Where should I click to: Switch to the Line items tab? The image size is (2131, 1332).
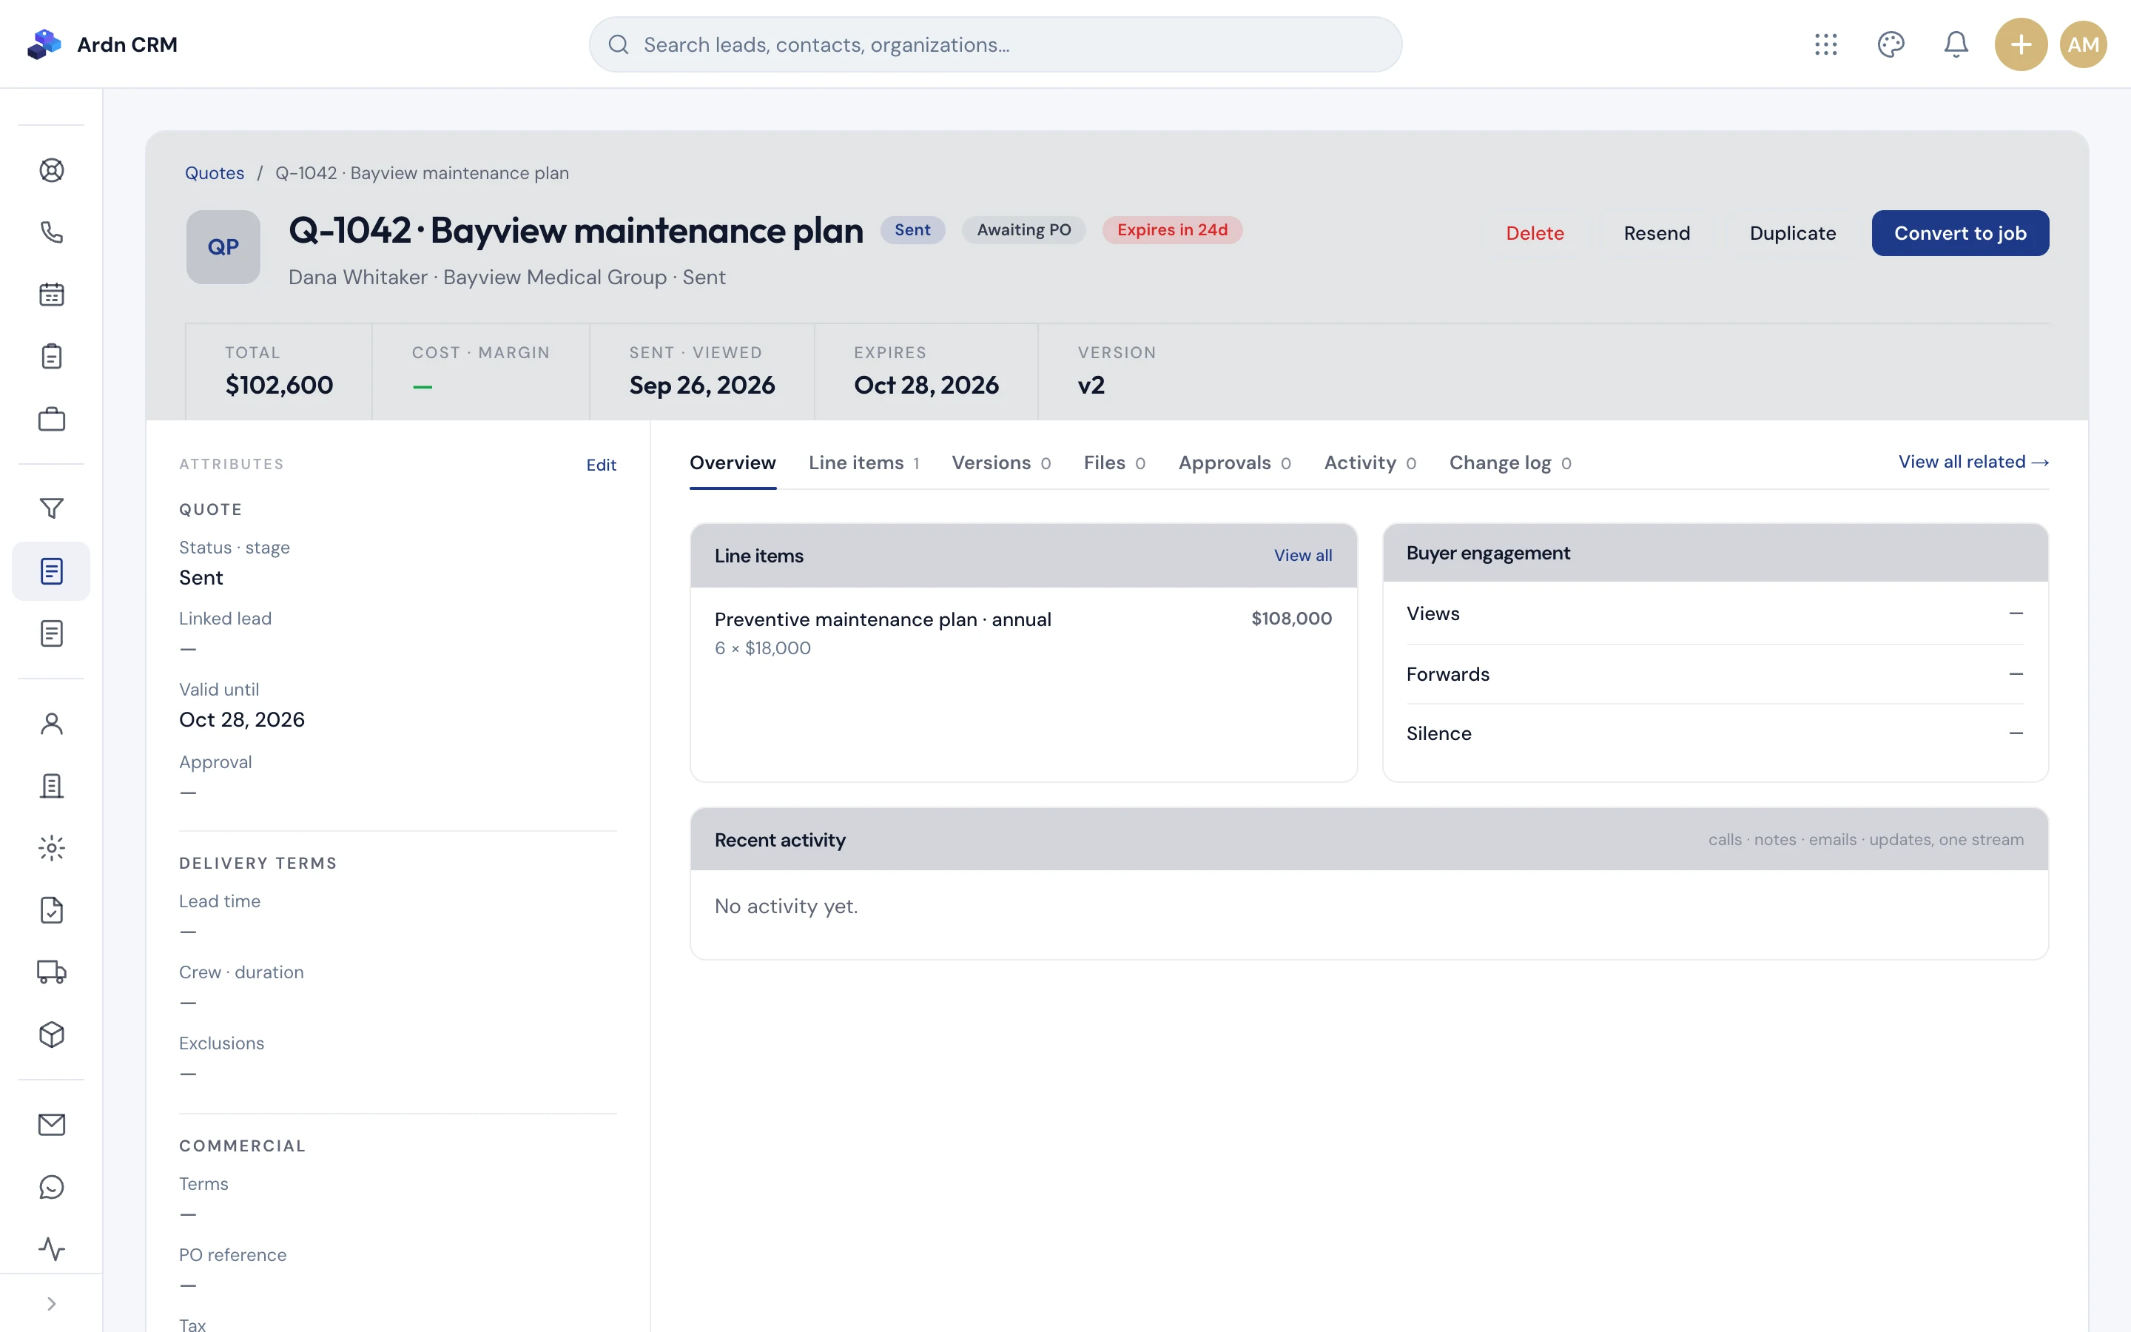pyautogui.click(x=863, y=462)
